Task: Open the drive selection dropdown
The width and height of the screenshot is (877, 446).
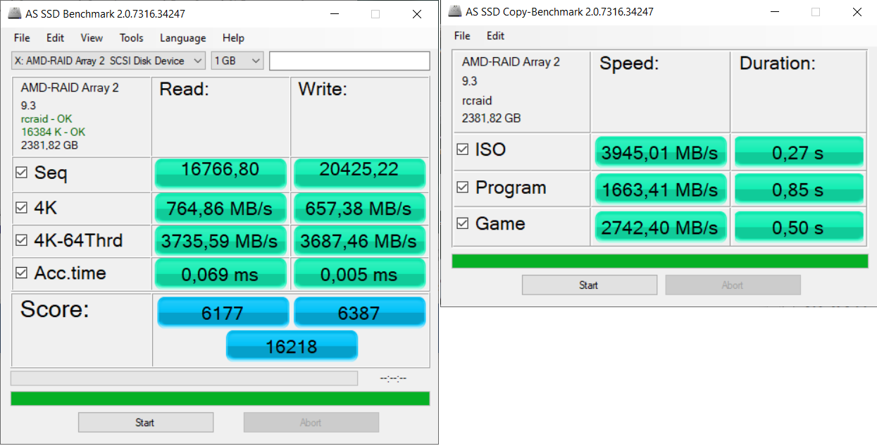Action: [108, 61]
